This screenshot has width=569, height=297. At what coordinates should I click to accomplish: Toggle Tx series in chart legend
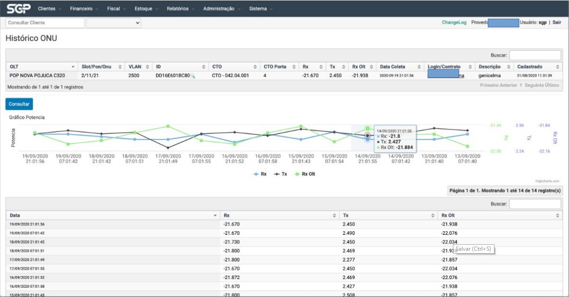[x=281, y=174]
